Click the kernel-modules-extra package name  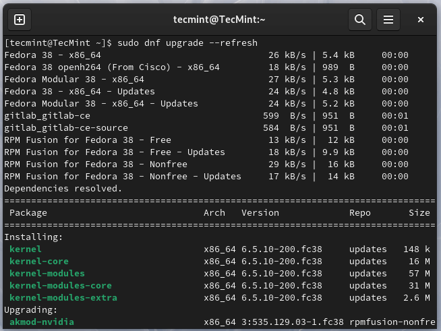click(x=63, y=297)
